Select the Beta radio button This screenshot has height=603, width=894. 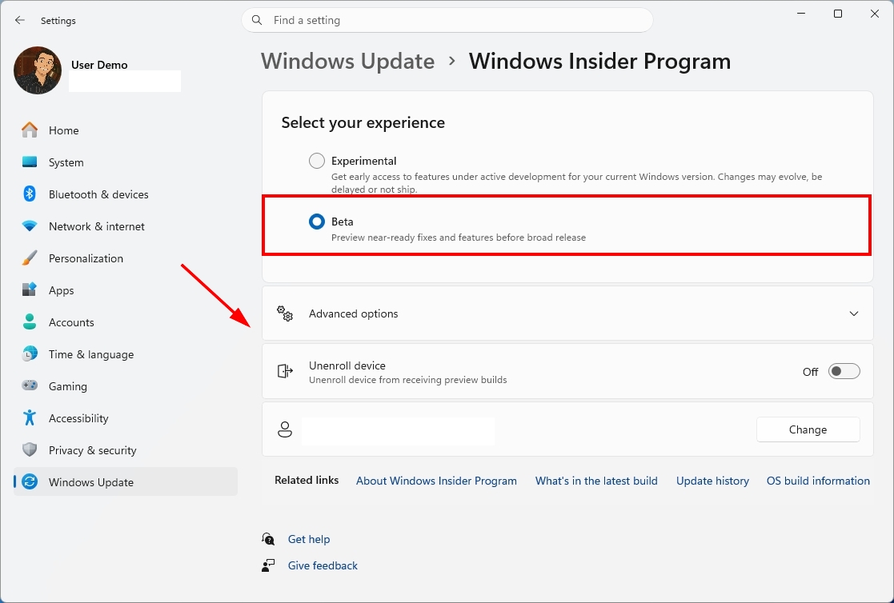[316, 222]
